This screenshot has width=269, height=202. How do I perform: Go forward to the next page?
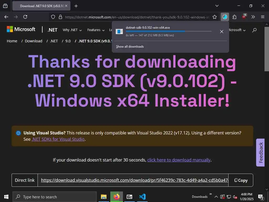[16, 17]
